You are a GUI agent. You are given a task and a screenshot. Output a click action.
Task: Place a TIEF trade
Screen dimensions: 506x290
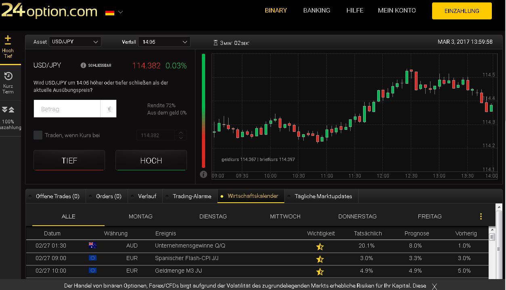[69, 161]
